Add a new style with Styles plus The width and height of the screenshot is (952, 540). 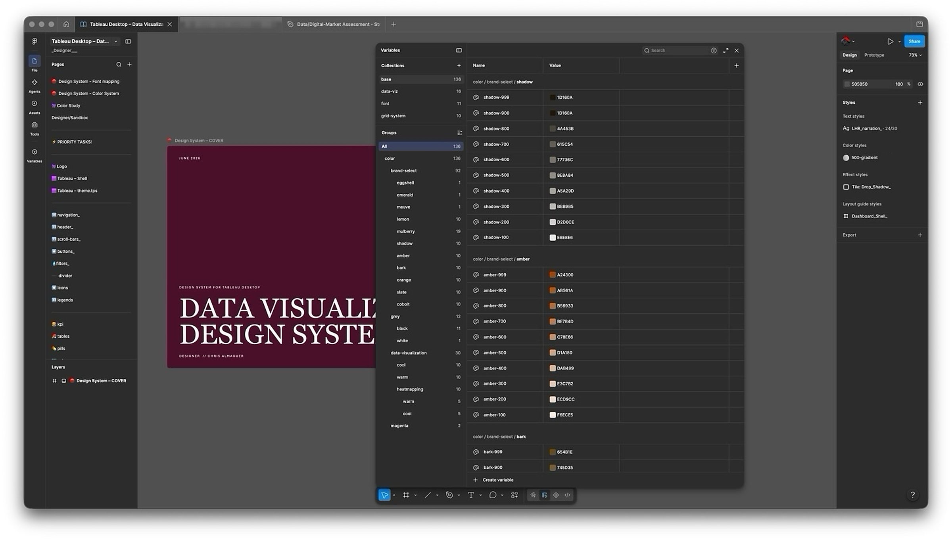point(920,102)
